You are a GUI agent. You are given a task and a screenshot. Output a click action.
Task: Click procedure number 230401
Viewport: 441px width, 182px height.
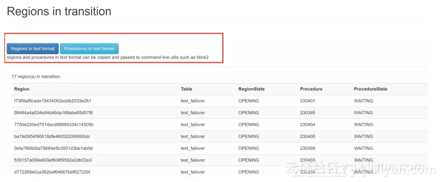[308, 101]
